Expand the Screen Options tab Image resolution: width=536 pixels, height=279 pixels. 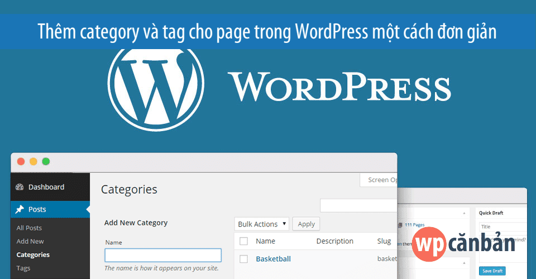pos(379,180)
